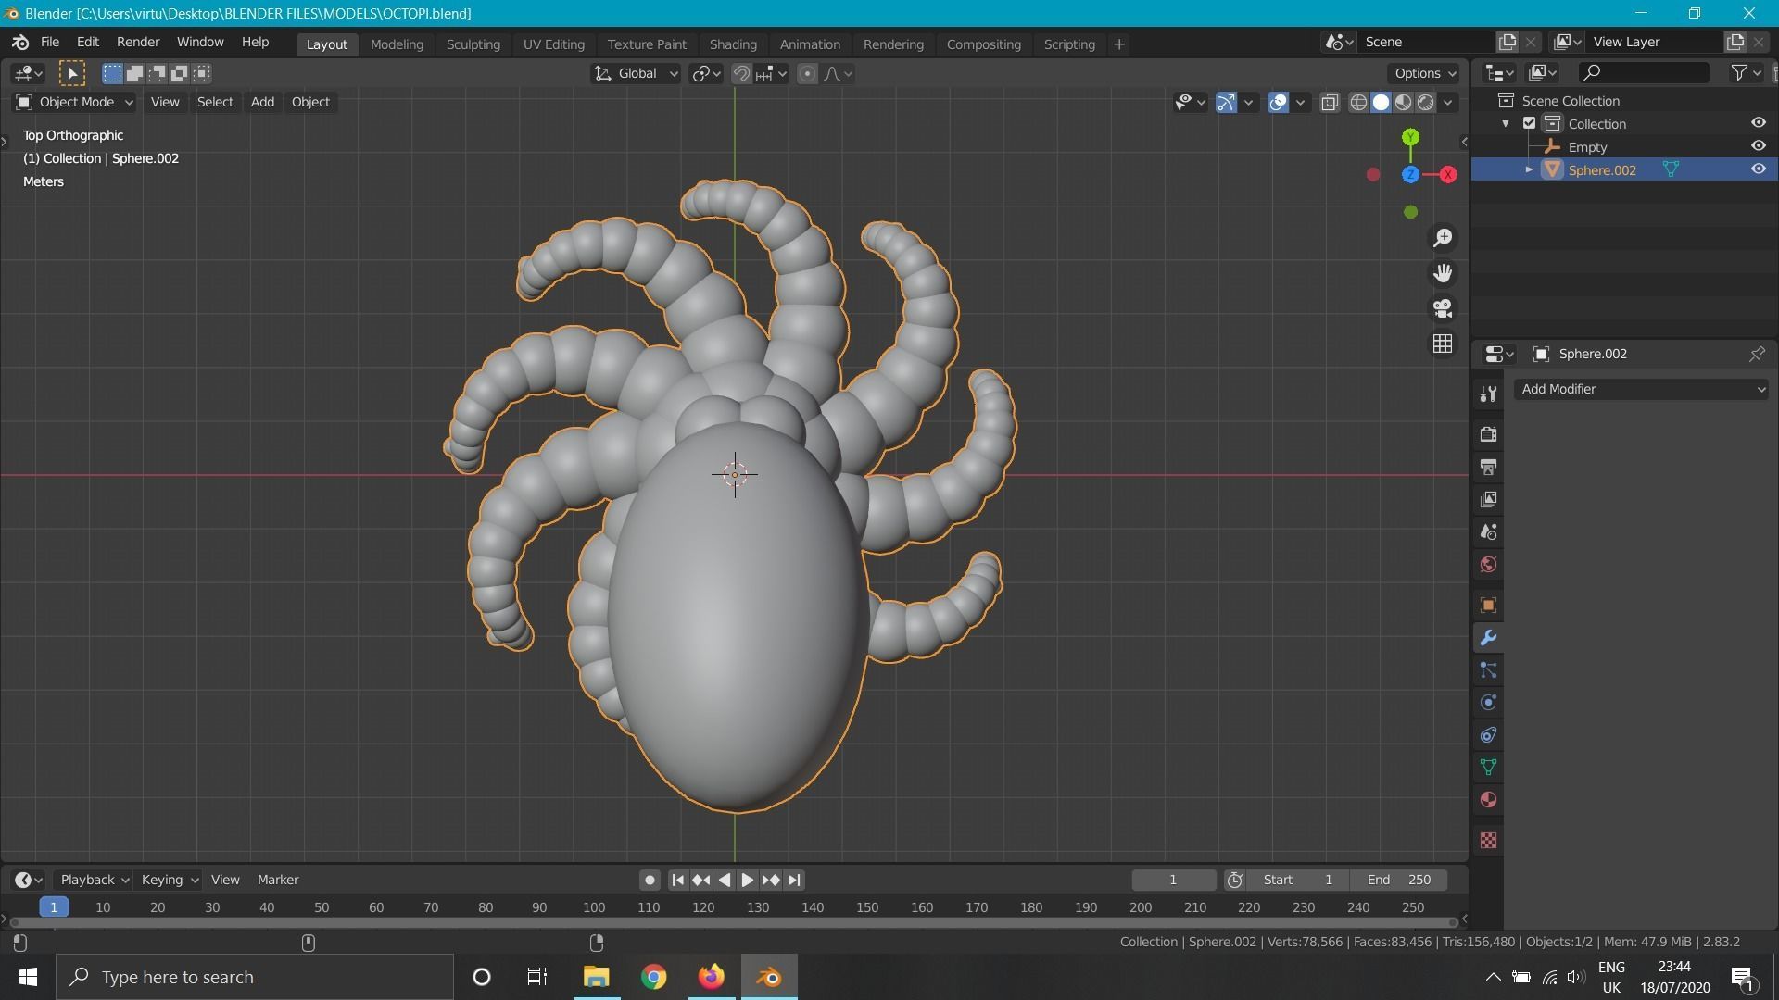Toggle X-ray mode

[x=1330, y=103]
